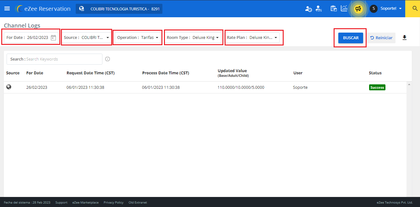
Task: Click the BUSCAR button
Action: click(x=351, y=38)
